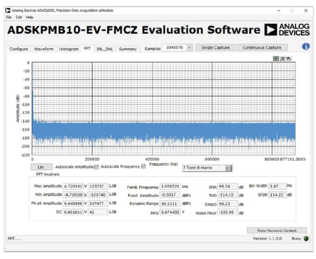Click the Max Amplitude voltage field
The image size is (316, 259).
(73, 186)
